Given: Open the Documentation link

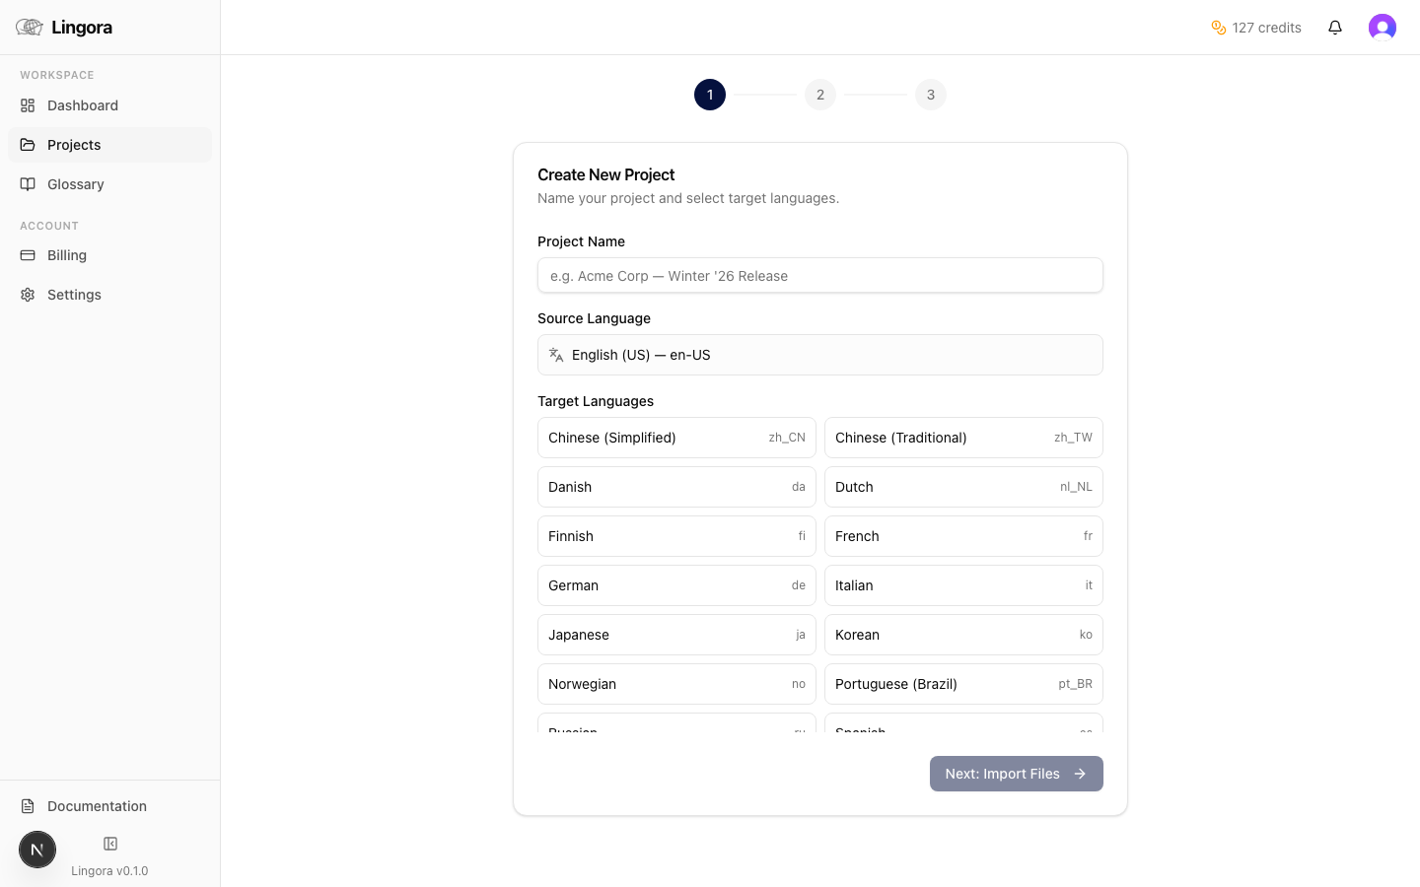Looking at the screenshot, I should click(x=96, y=806).
